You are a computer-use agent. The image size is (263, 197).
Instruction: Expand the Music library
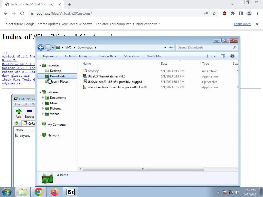tap(43, 103)
